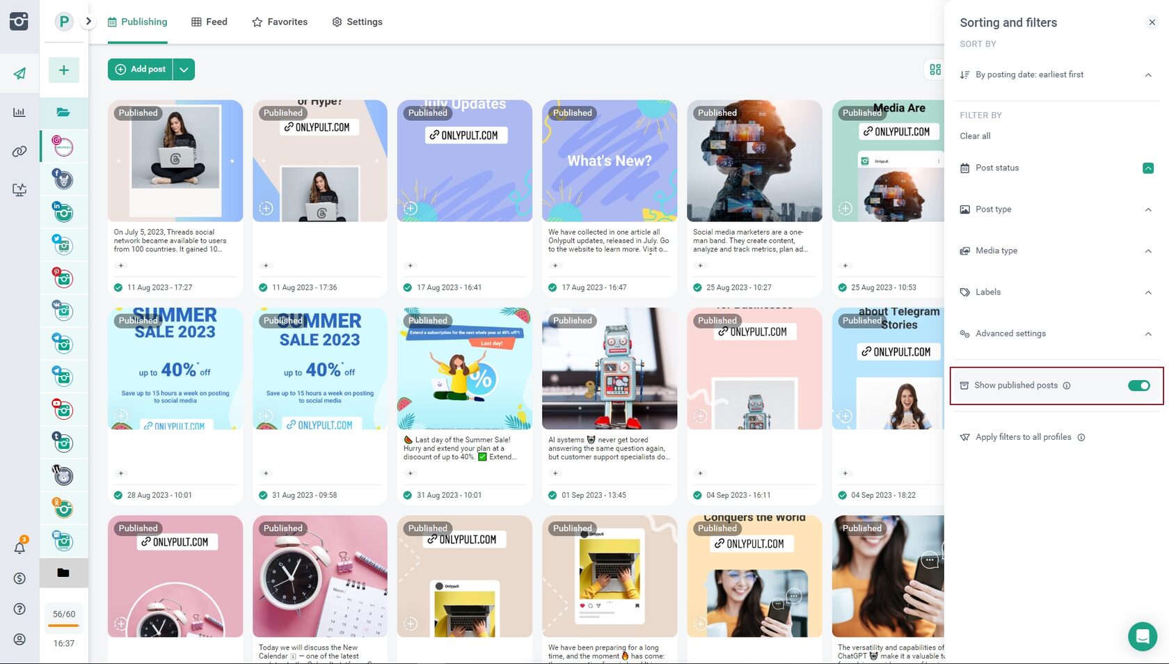Click the Onlypult camera logo
The image size is (1169, 664).
19,22
